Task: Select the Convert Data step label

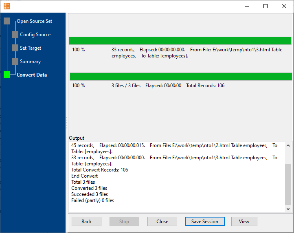Action: [x=31, y=75]
